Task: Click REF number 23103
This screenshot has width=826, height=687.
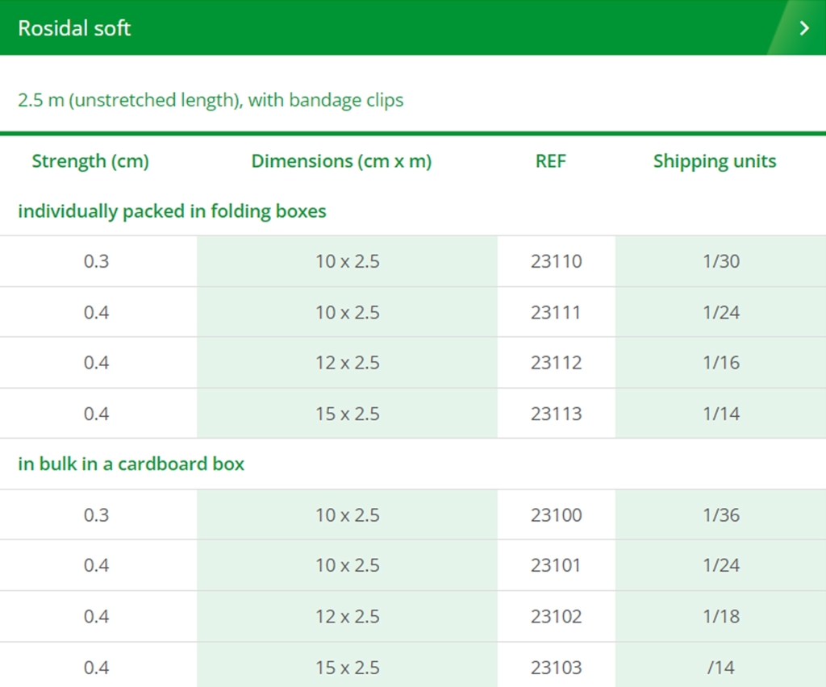Action: click(557, 668)
